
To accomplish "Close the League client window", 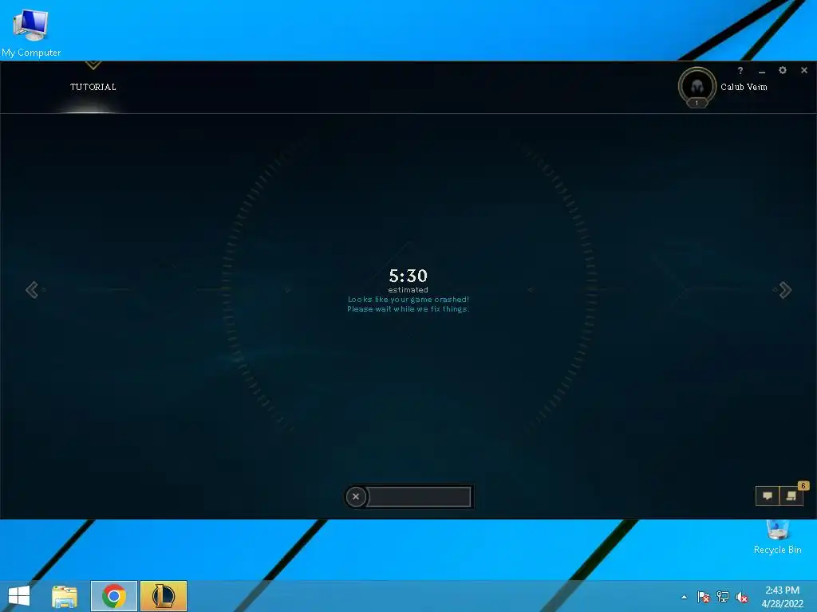I will 804,70.
